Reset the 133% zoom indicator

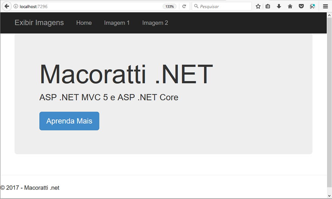click(169, 6)
